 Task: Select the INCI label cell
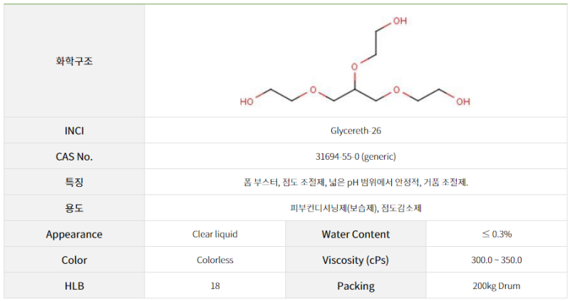tap(74, 131)
